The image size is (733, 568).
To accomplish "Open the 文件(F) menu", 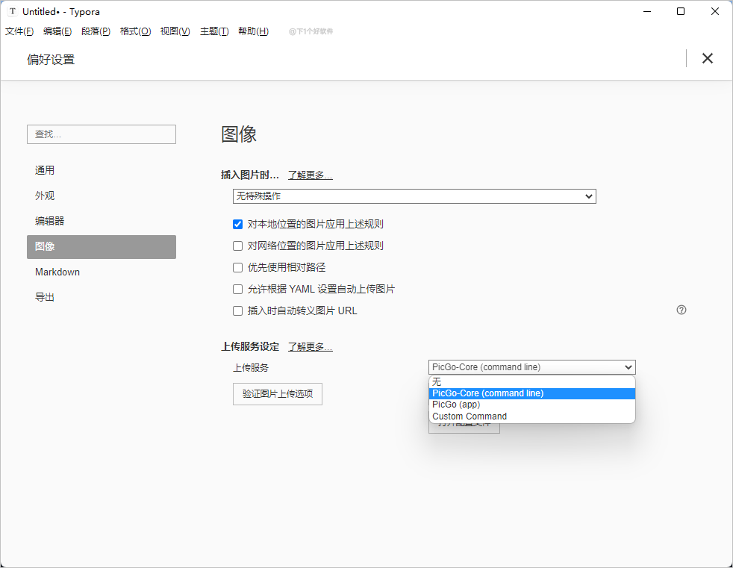I will (x=19, y=31).
